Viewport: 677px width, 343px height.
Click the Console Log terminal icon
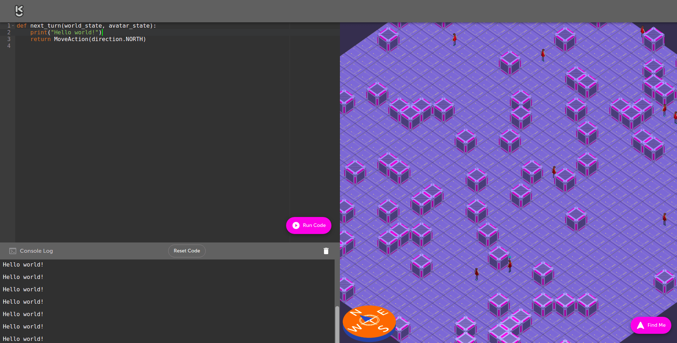click(x=13, y=251)
